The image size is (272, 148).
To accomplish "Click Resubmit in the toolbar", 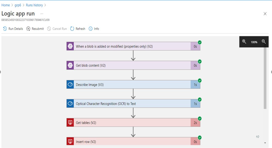I will (28, 29).
